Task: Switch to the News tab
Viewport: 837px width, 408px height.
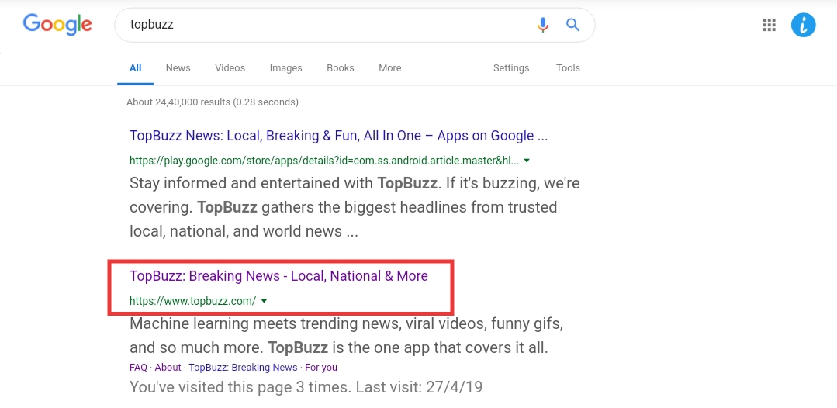Action: click(x=178, y=67)
